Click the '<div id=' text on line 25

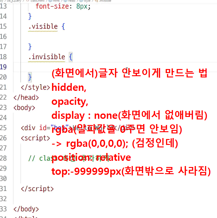click(35, 128)
